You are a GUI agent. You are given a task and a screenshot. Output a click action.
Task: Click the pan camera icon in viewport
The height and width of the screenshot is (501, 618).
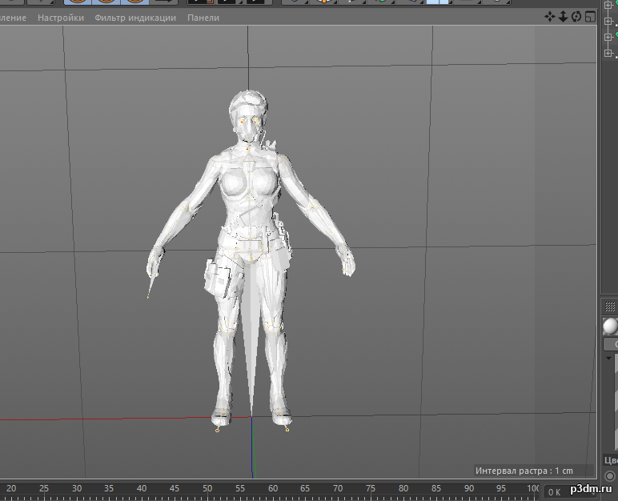point(550,17)
